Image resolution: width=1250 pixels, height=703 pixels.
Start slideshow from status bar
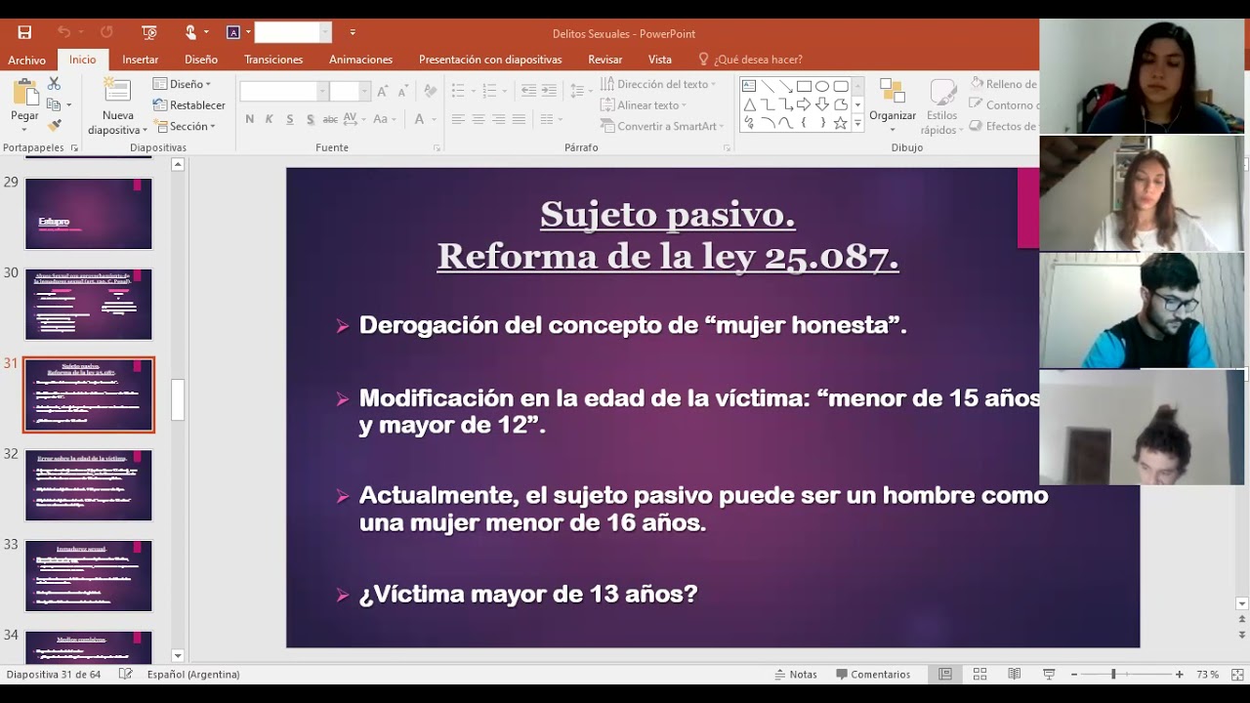[1049, 674]
